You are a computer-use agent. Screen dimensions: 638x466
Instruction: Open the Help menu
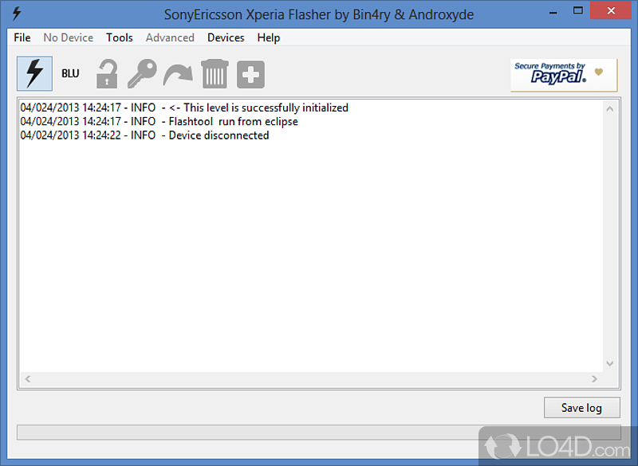coord(269,37)
